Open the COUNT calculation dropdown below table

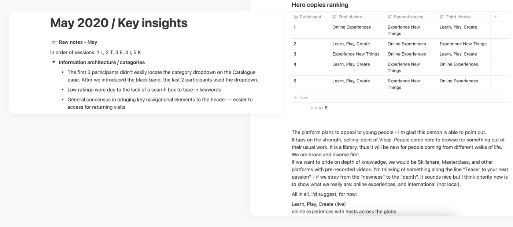click(x=319, y=108)
